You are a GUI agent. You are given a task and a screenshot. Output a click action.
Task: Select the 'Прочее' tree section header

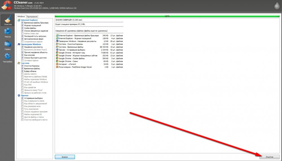pyautogui.click(x=25, y=95)
